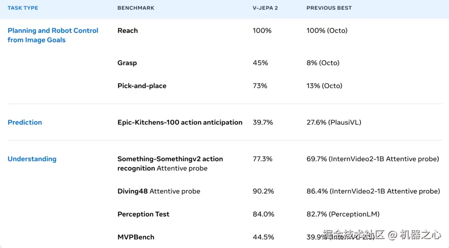Screen dimensions: 449x248
Task: Select Something-Somethingv2 action recognition benchmark
Action: tap(170, 164)
